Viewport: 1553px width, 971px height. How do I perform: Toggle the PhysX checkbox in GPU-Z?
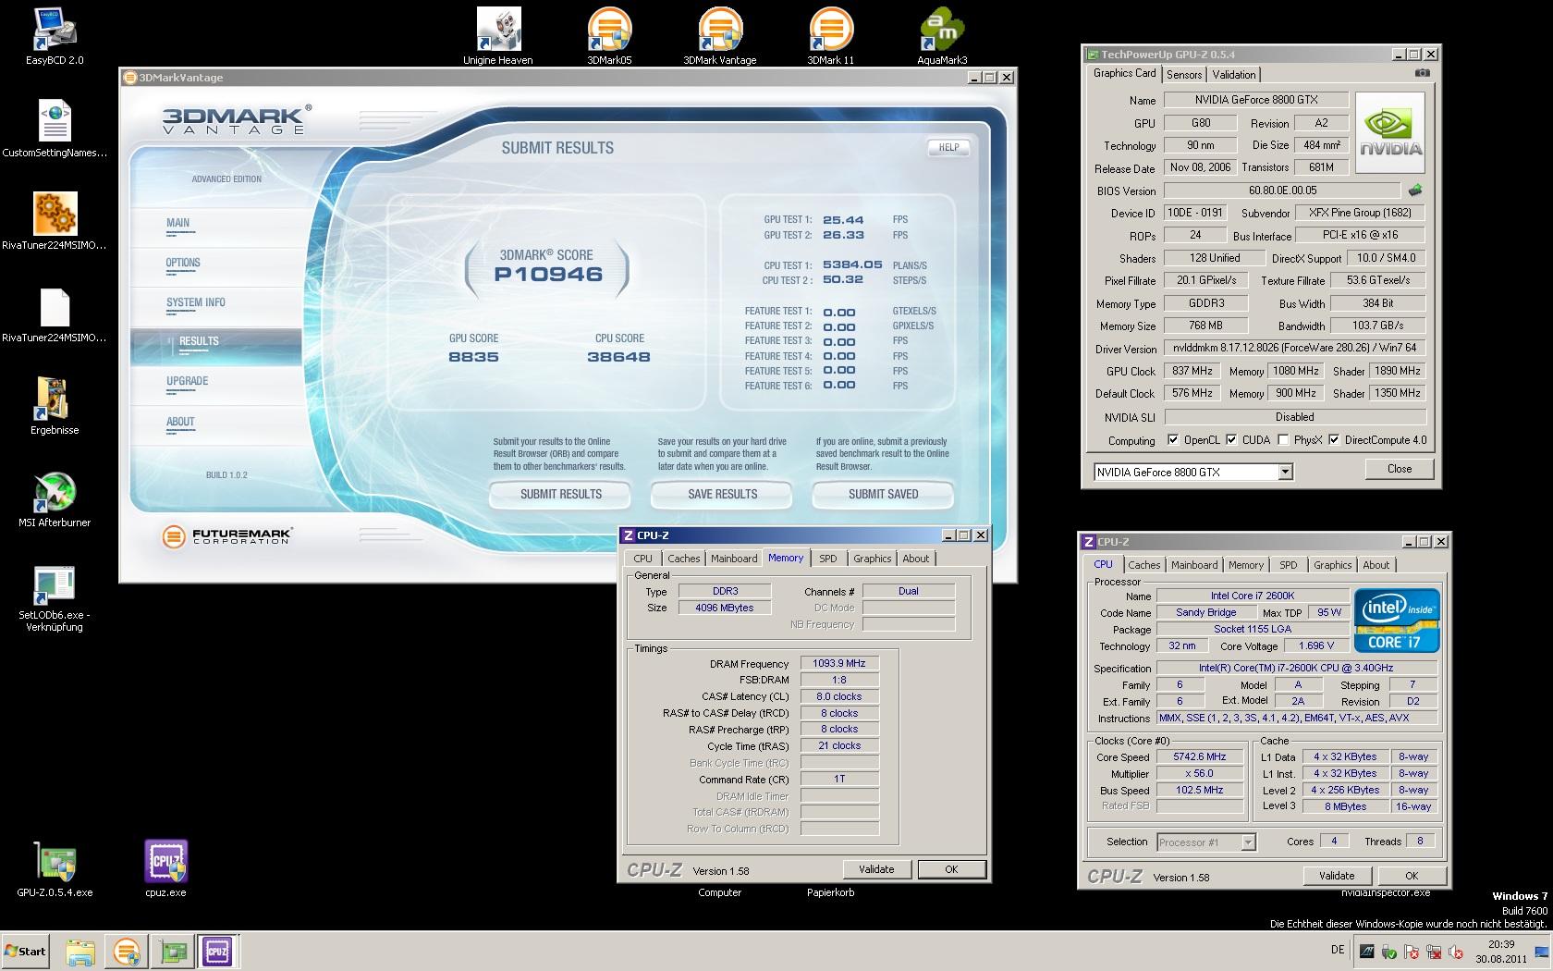[1283, 440]
